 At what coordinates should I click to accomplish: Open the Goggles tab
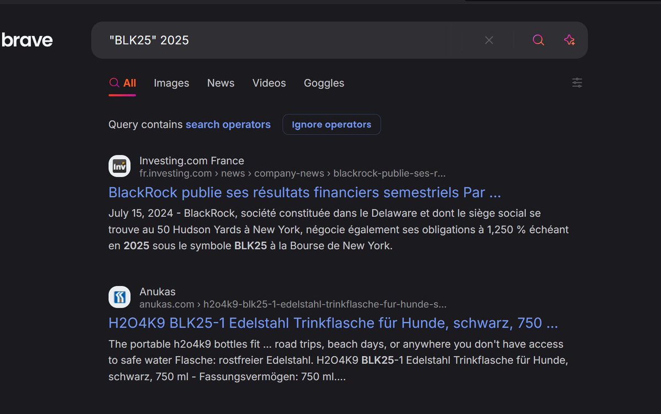[324, 83]
